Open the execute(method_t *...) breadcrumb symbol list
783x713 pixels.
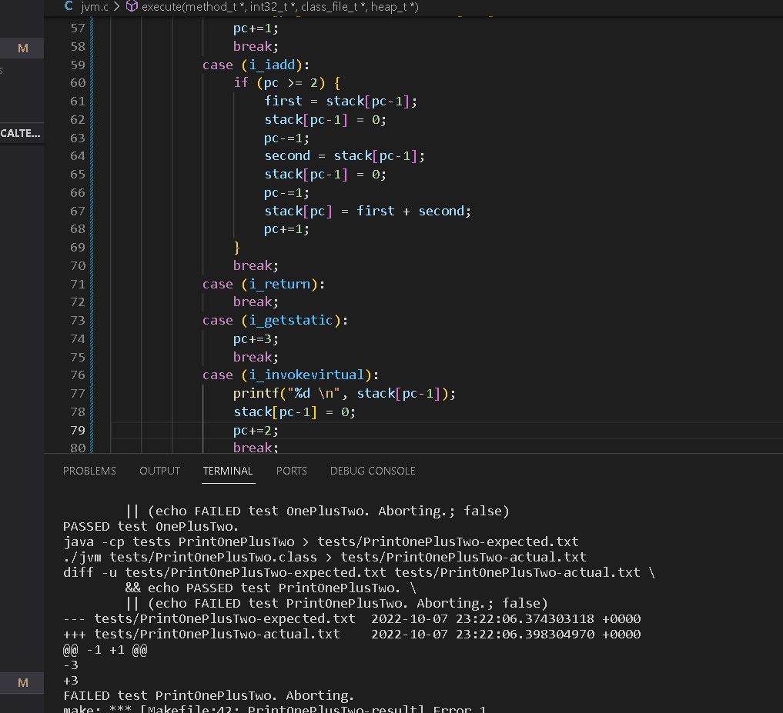click(x=279, y=7)
